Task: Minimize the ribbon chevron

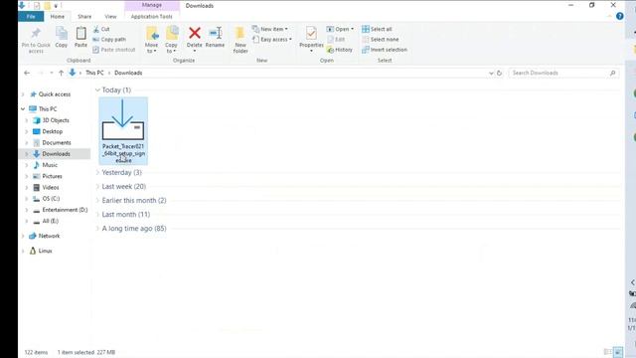Action: point(609,16)
